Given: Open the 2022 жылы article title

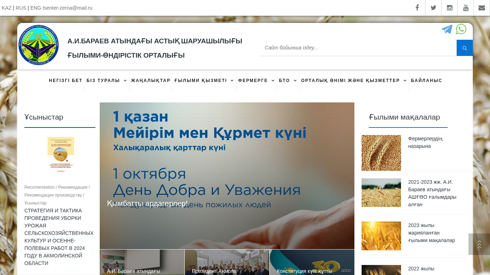Looking at the screenshot, I should point(421,269).
